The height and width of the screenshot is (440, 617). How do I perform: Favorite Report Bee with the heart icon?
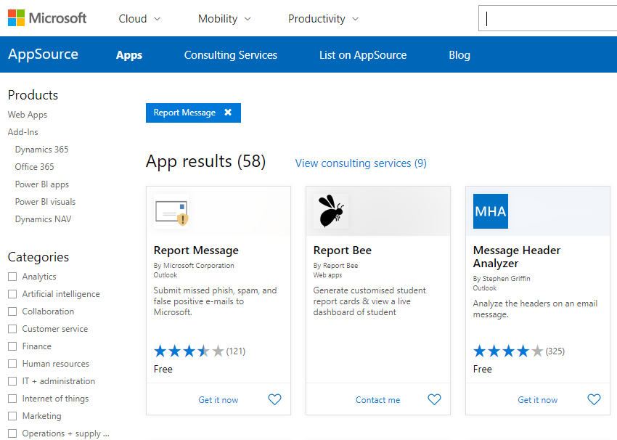(x=434, y=399)
